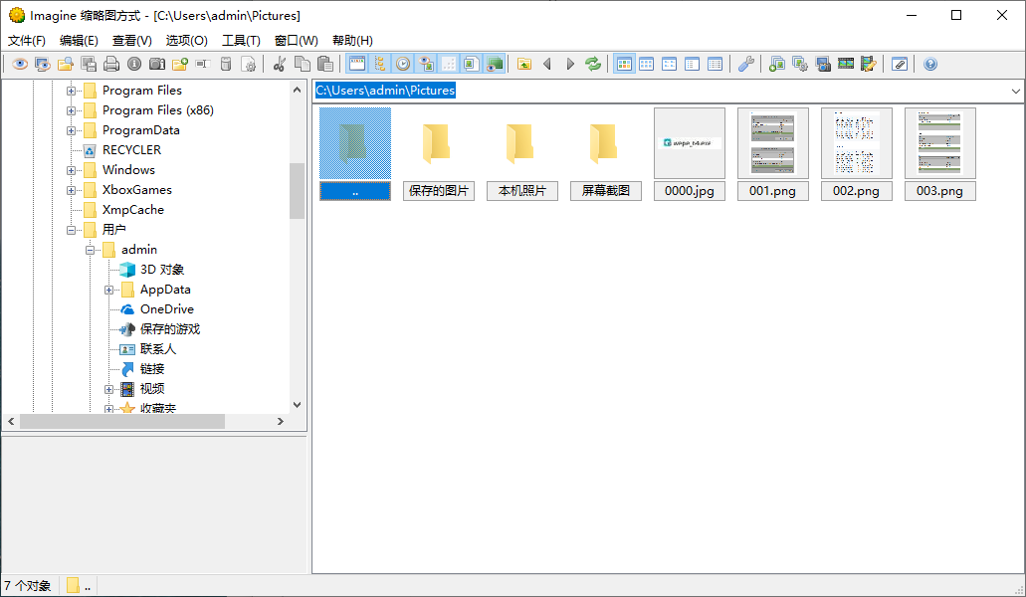The width and height of the screenshot is (1026, 597).
Task: Open the 查看(V) menu
Action: click(132, 41)
